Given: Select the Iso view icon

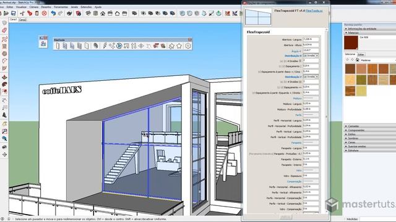Looking at the screenshot, I should [88, 14].
